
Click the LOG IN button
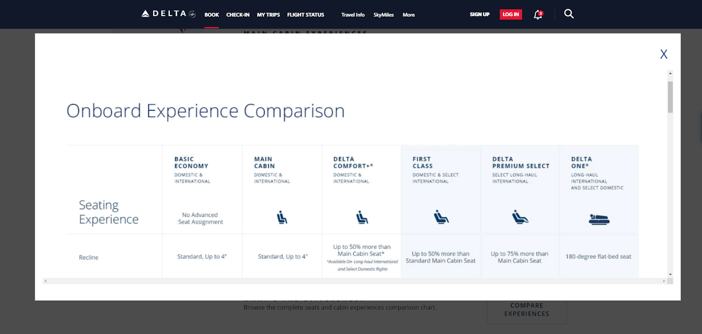click(x=511, y=14)
